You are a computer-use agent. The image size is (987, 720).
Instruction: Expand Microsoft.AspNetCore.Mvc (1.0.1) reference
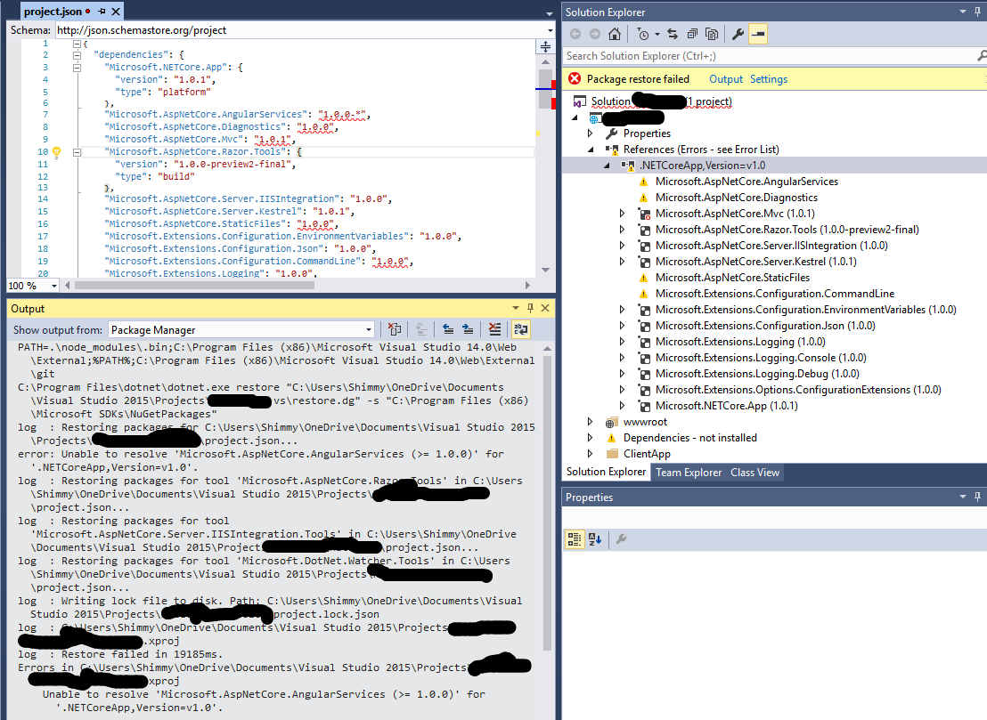pos(622,214)
